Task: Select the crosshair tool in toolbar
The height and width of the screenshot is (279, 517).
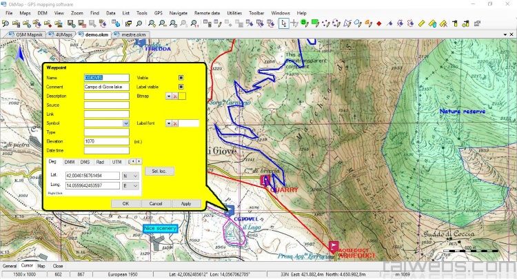Action: [x=294, y=23]
